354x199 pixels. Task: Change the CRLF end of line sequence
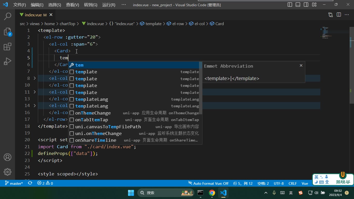pyautogui.click(x=293, y=183)
